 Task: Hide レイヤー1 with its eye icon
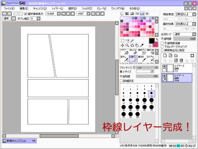click(164, 76)
